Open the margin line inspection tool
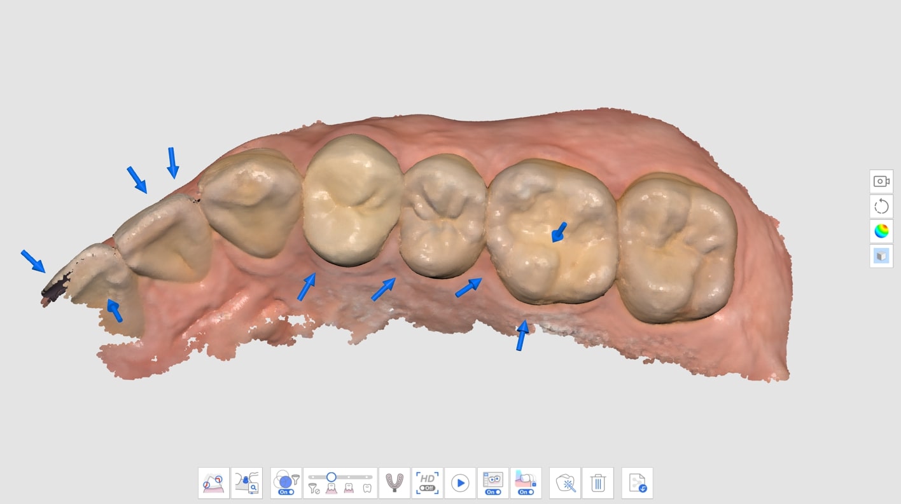 (247, 483)
